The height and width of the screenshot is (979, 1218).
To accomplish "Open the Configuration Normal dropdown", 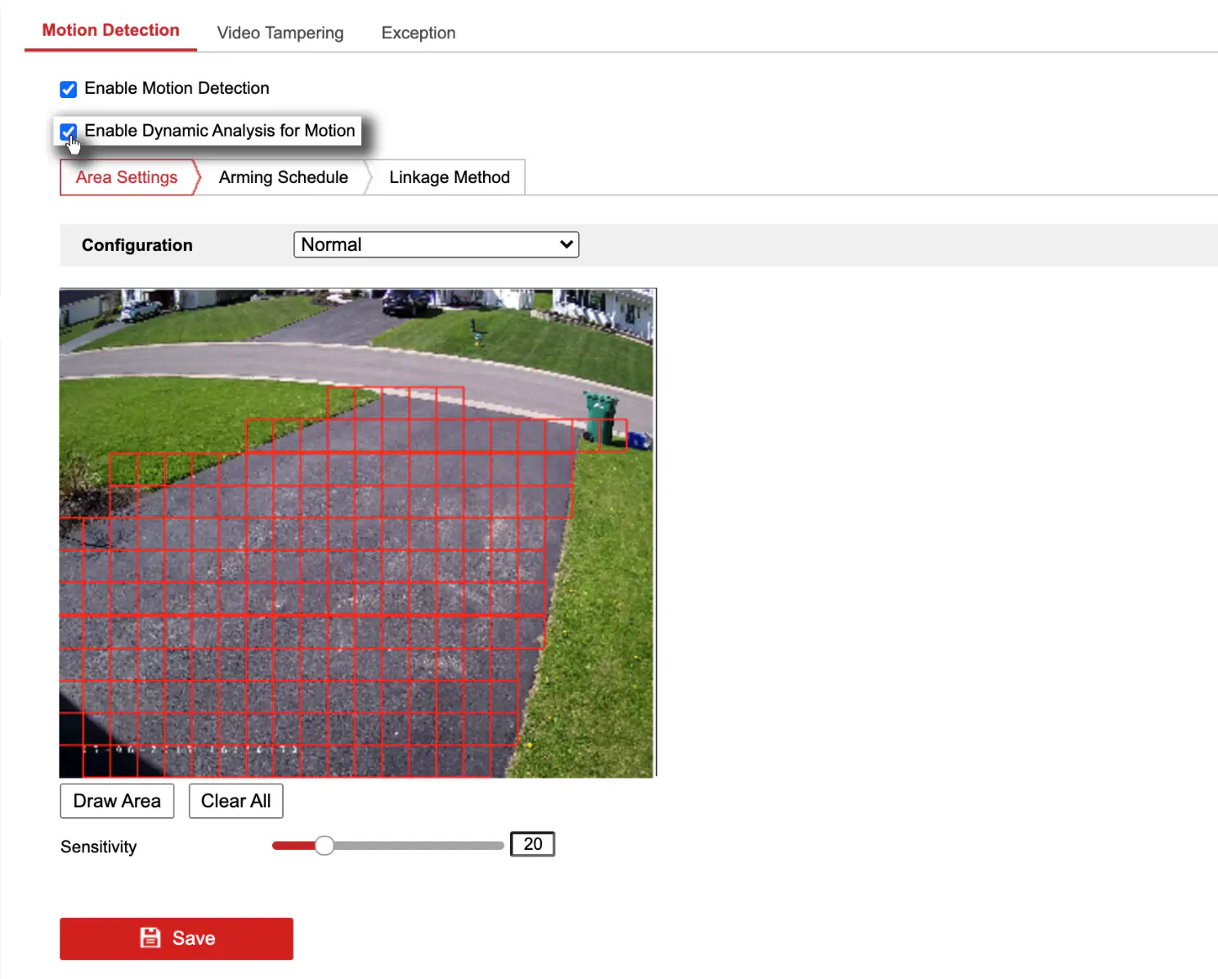I will coord(436,244).
